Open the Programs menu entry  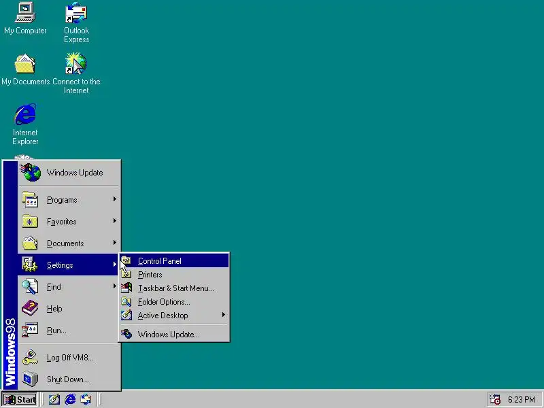pos(69,200)
